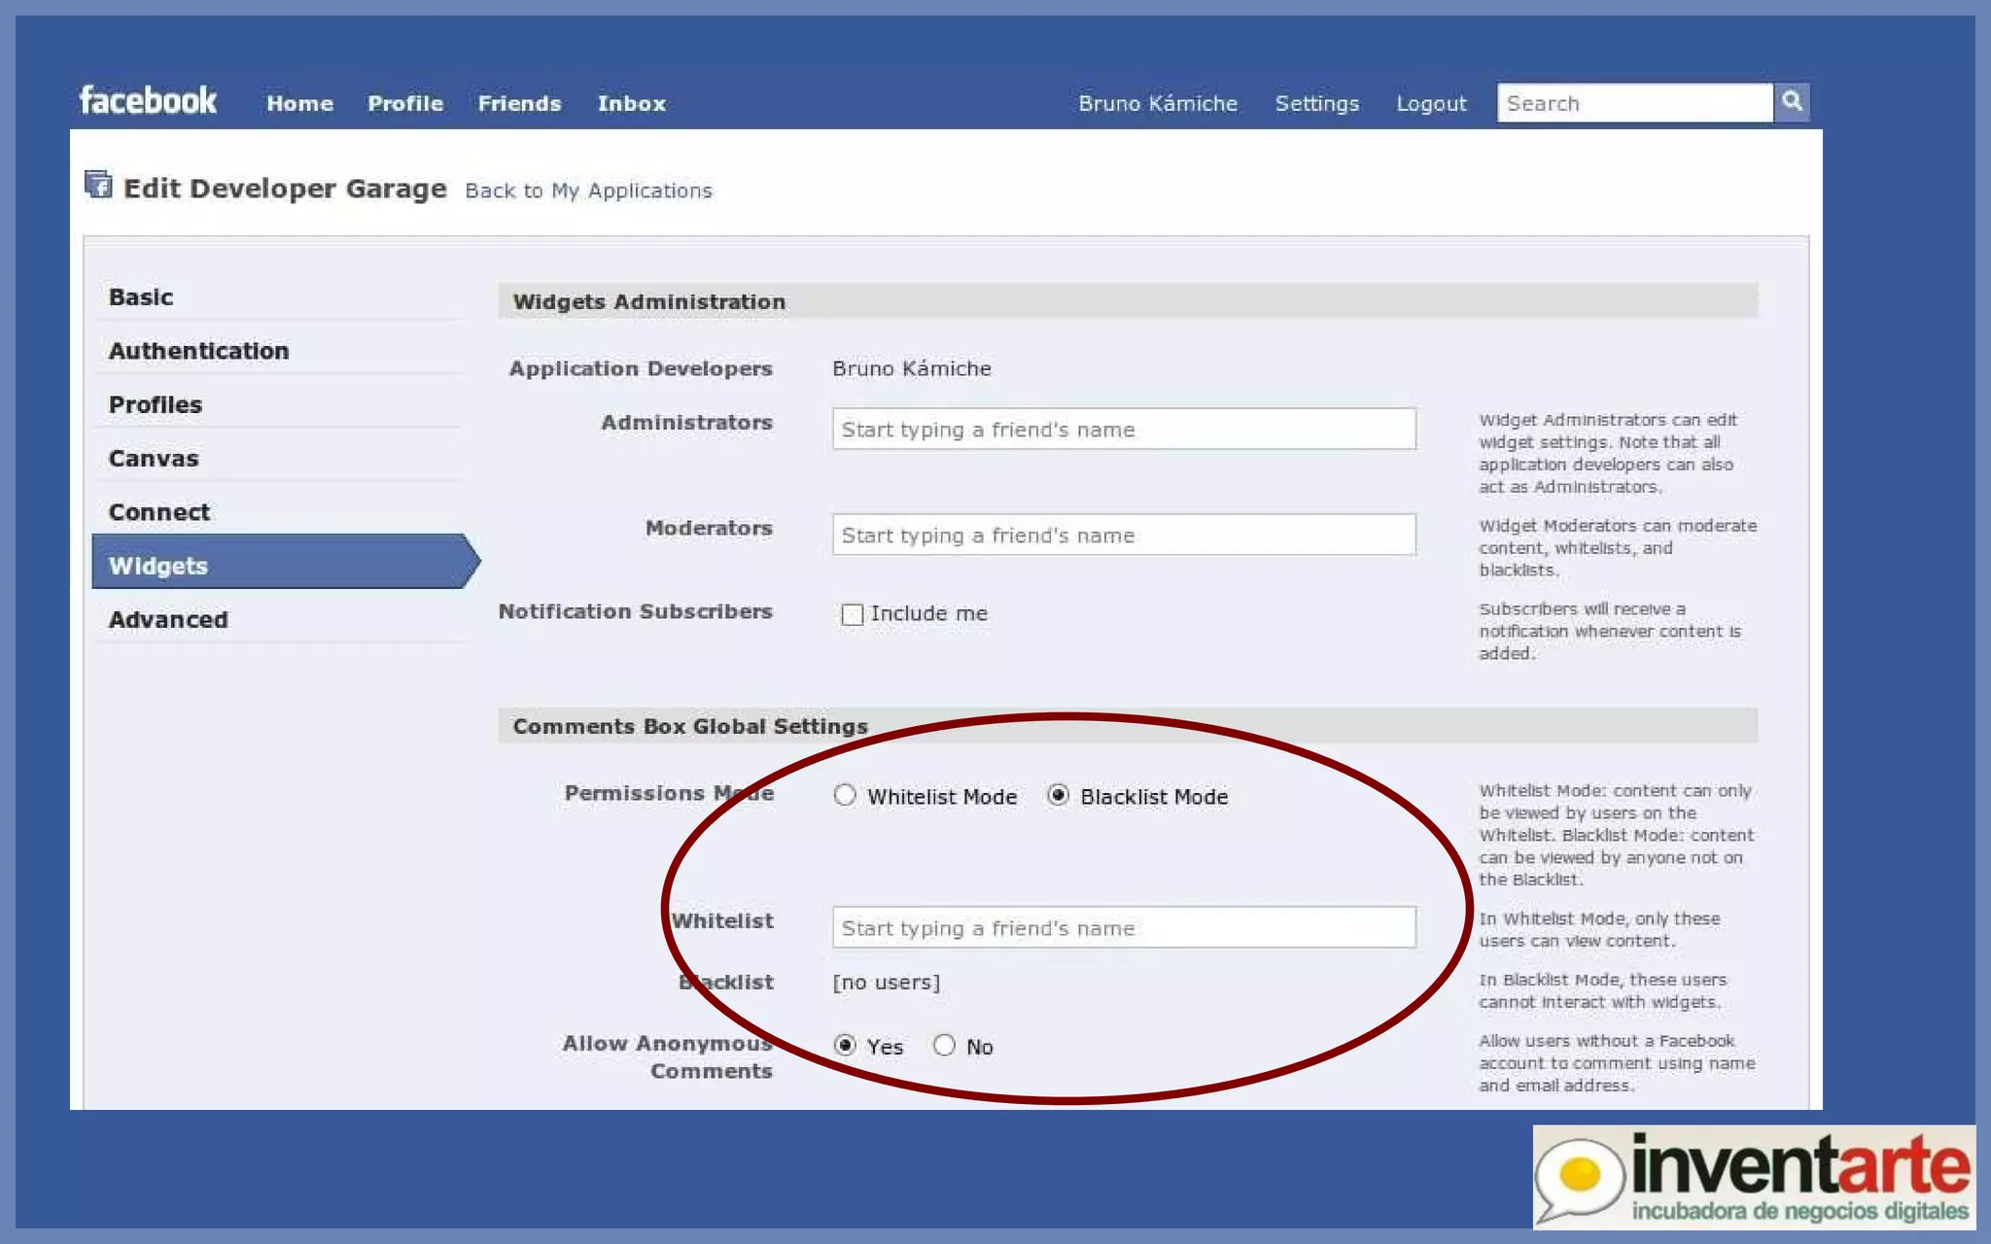Switch to the Authentication tab
This screenshot has height=1244, width=1991.
[x=199, y=351]
